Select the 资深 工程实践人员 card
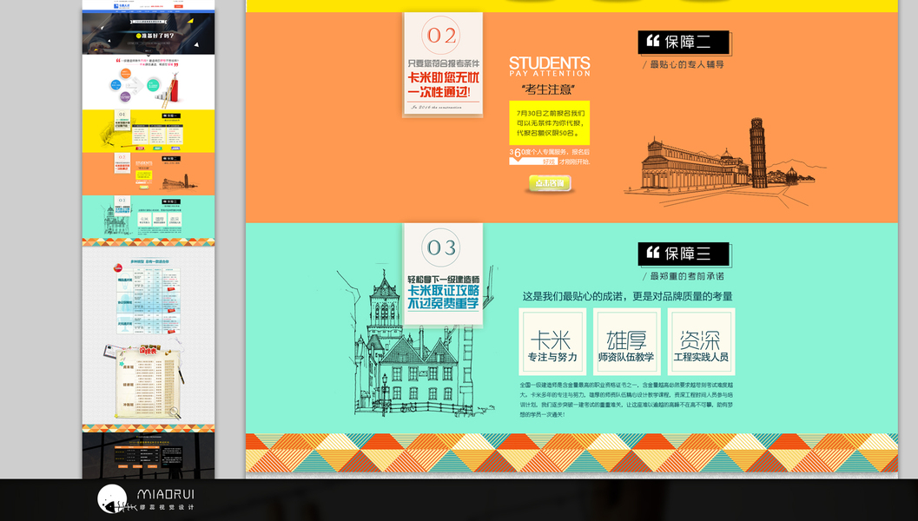 (701, 341)
